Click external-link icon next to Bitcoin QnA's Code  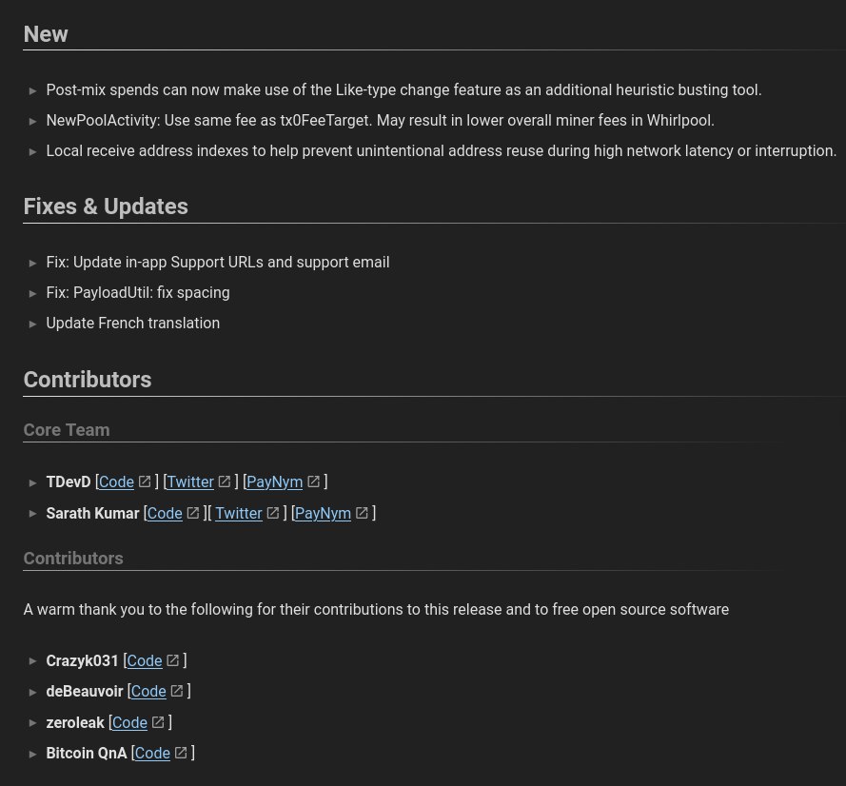[181, 753]
